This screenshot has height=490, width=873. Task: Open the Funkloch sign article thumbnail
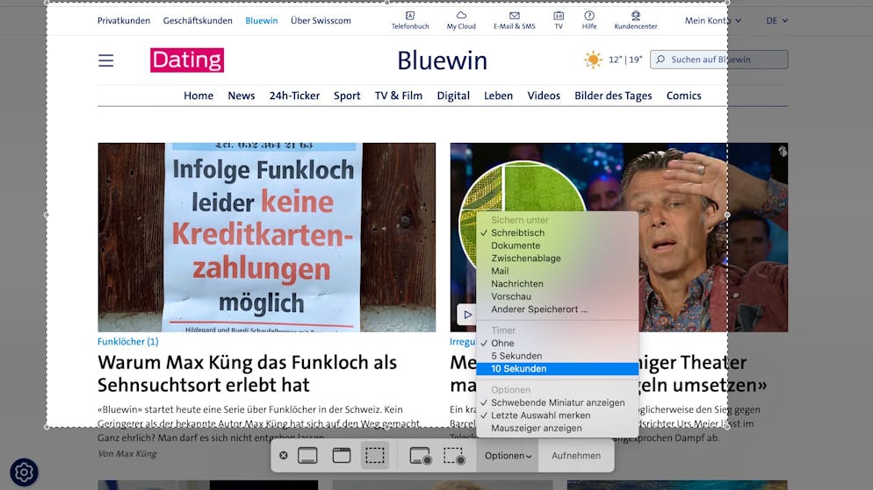pyautogui.click(x=267, y=238)
